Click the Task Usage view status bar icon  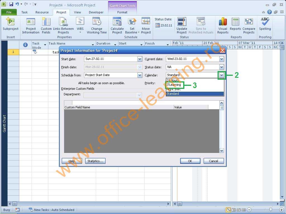[x=233, y=210]
